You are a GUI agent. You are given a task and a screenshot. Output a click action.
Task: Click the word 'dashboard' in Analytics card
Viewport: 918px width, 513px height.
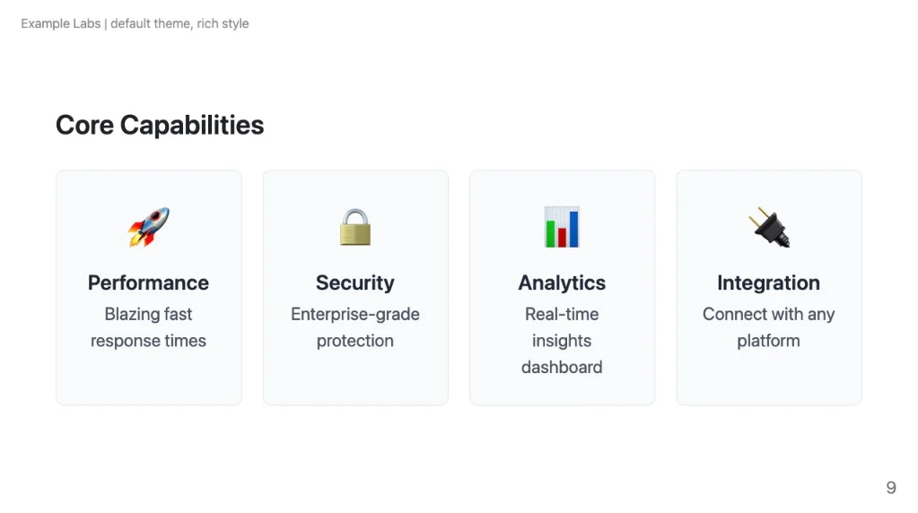click(x=562, y=367)
